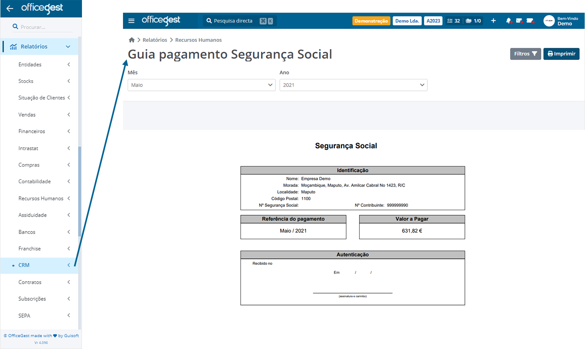Screen dimensions: 585x349
Task: Collapse the Relatórios menu section
Action: click(39, 47)
